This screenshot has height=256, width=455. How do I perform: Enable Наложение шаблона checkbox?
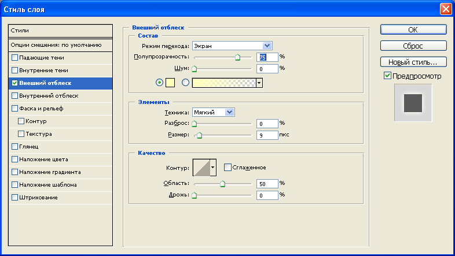(x=15, y=185)
